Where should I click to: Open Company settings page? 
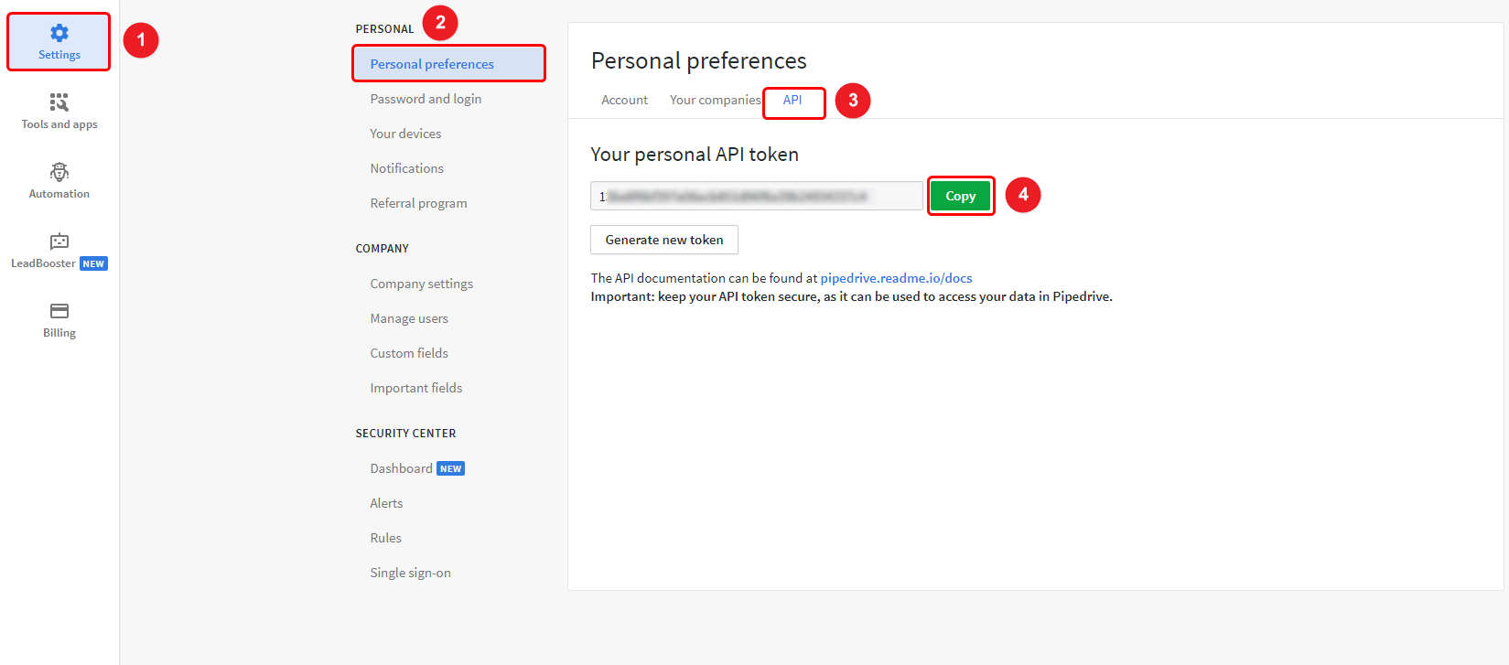(422, 284)
